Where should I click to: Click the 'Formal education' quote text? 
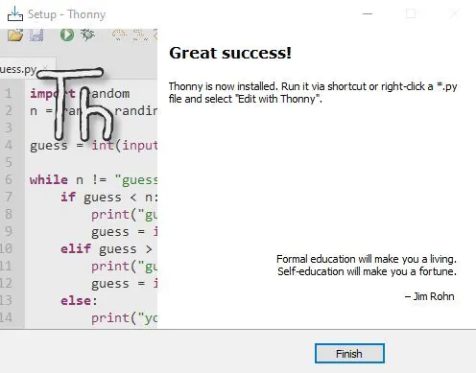[x=367, y=265]
